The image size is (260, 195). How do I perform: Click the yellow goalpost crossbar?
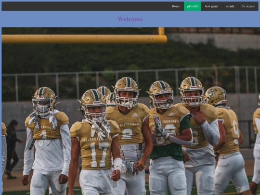[x=84, y=39]
